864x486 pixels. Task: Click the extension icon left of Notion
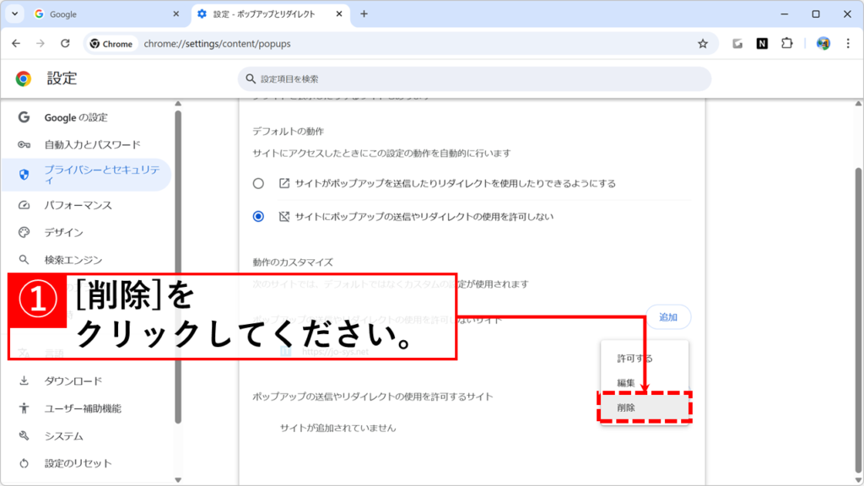[737, 44]
